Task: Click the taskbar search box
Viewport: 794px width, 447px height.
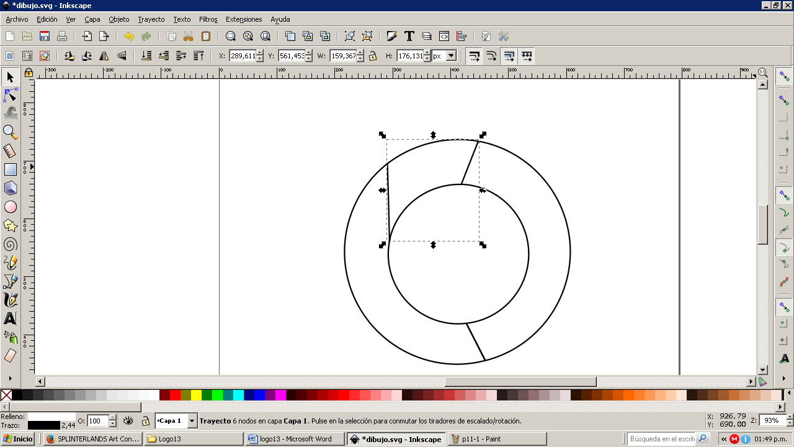Action: click(x=661, y=439)
